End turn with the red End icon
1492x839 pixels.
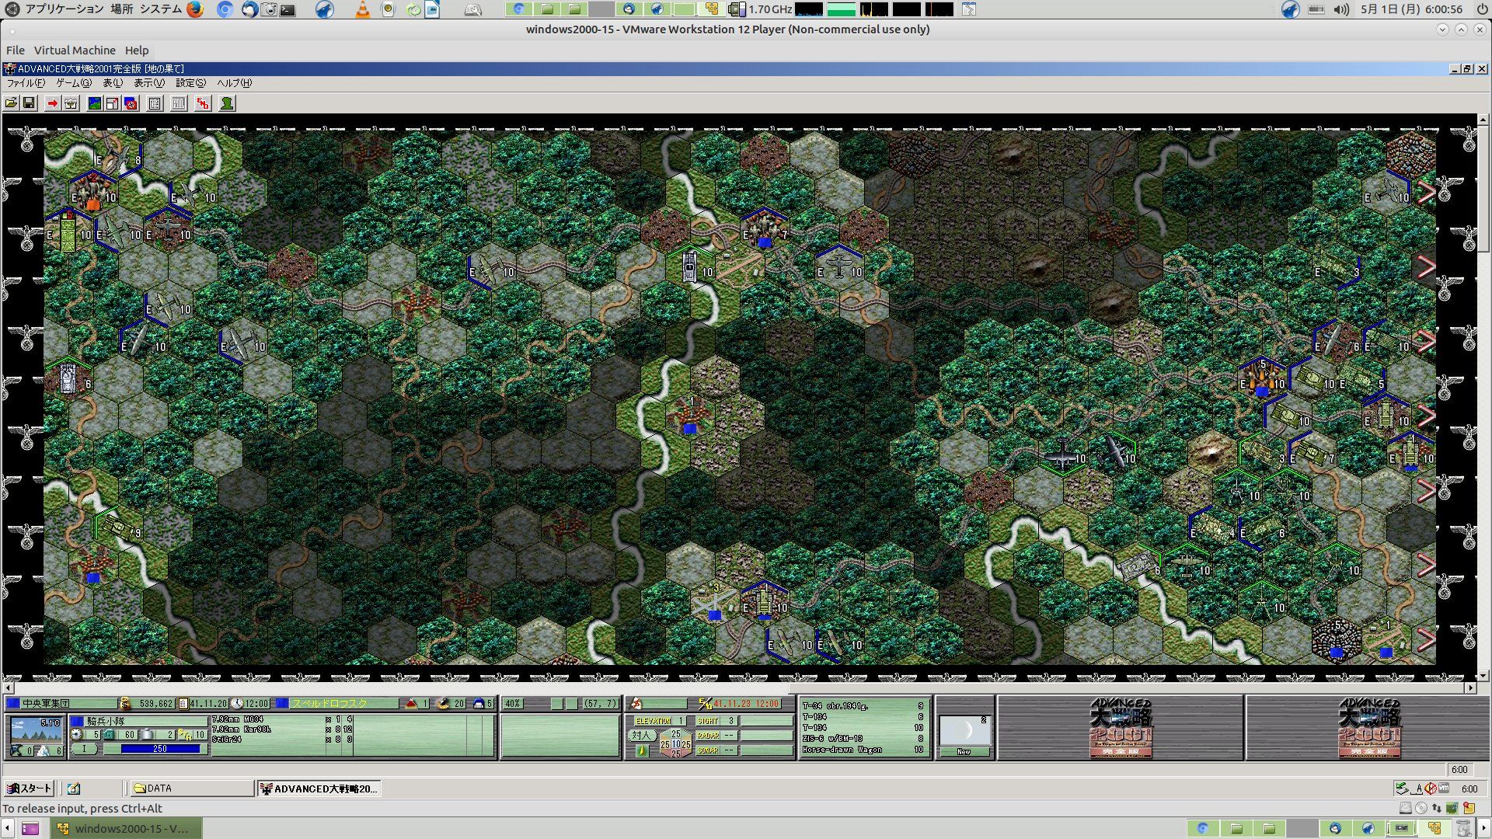pos(203,103)
